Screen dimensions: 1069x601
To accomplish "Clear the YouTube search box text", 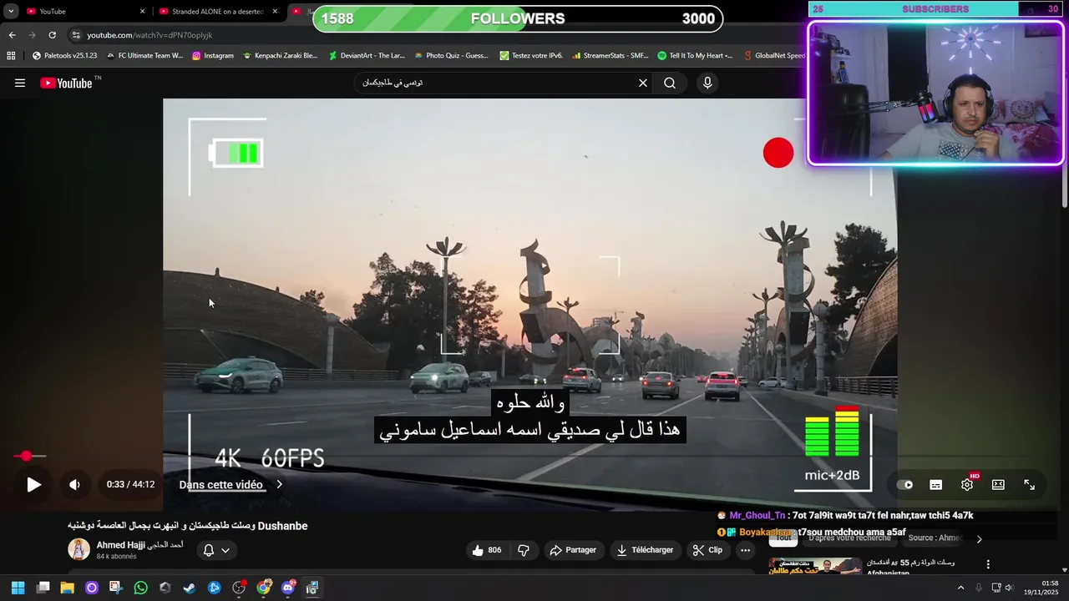I will (643, 83).
